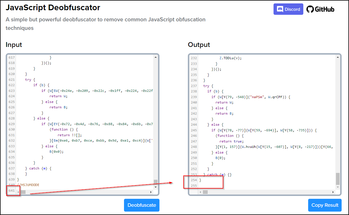Click the Output editor's scroll down arrow

tap(337, 187)
